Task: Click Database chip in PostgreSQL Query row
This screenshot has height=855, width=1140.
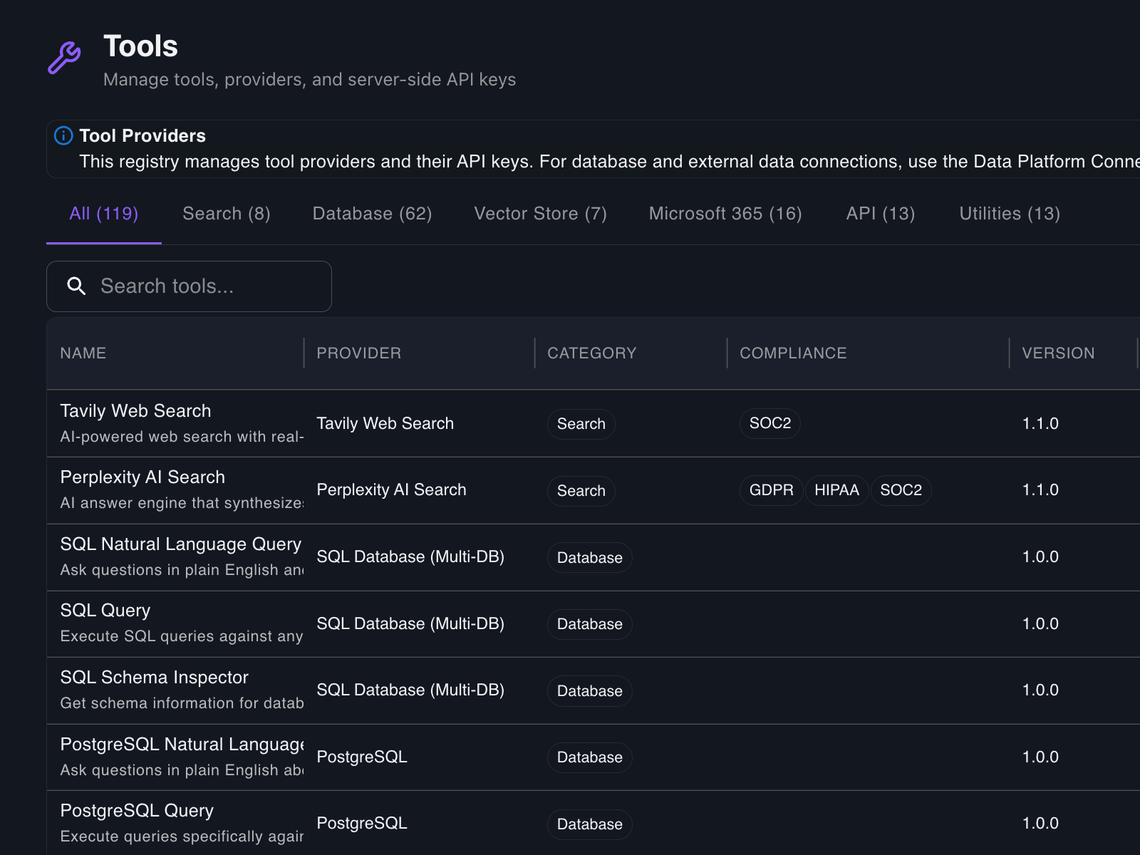Action: tap(590, 824)
